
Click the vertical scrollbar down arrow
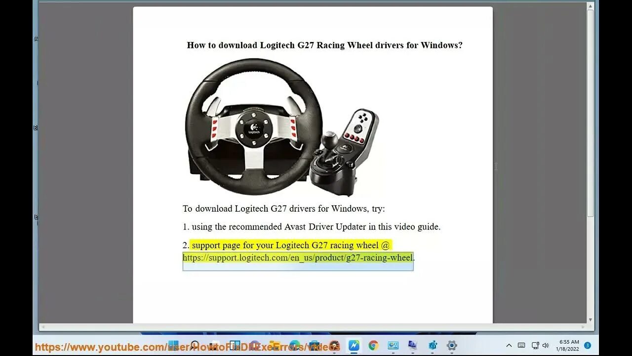click(x=590, y=320)
